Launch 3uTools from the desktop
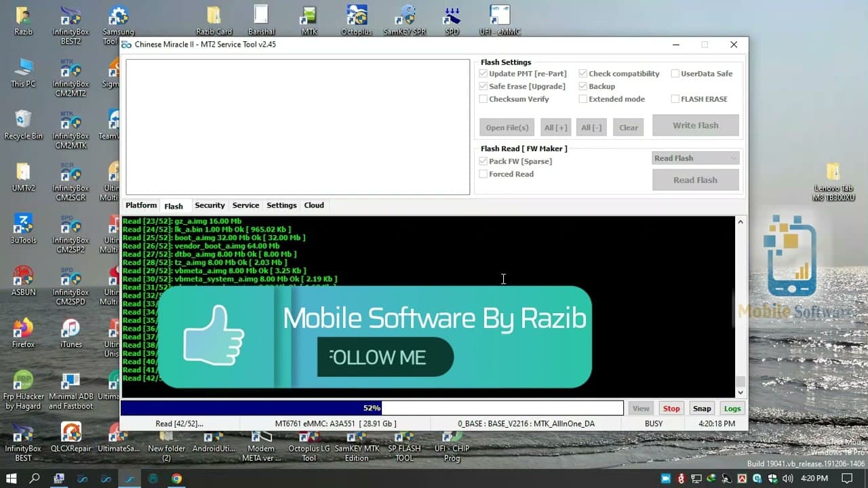Screen dimensions: 868x488 (x=23, y=229)
